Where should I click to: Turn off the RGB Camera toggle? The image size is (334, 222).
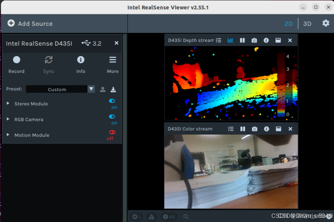tap(112, 116)
